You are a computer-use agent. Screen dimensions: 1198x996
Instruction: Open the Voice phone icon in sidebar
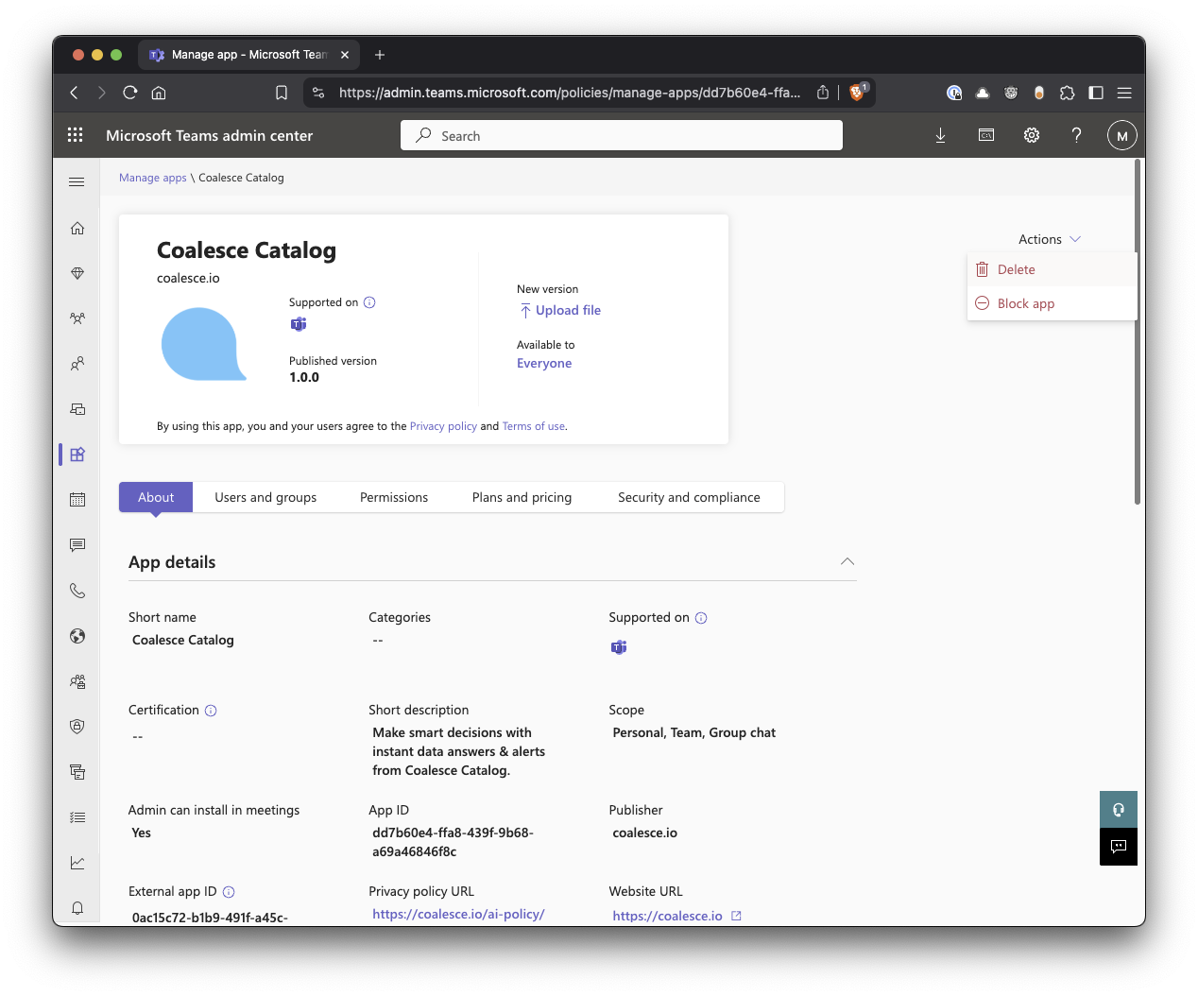(77, 591)
